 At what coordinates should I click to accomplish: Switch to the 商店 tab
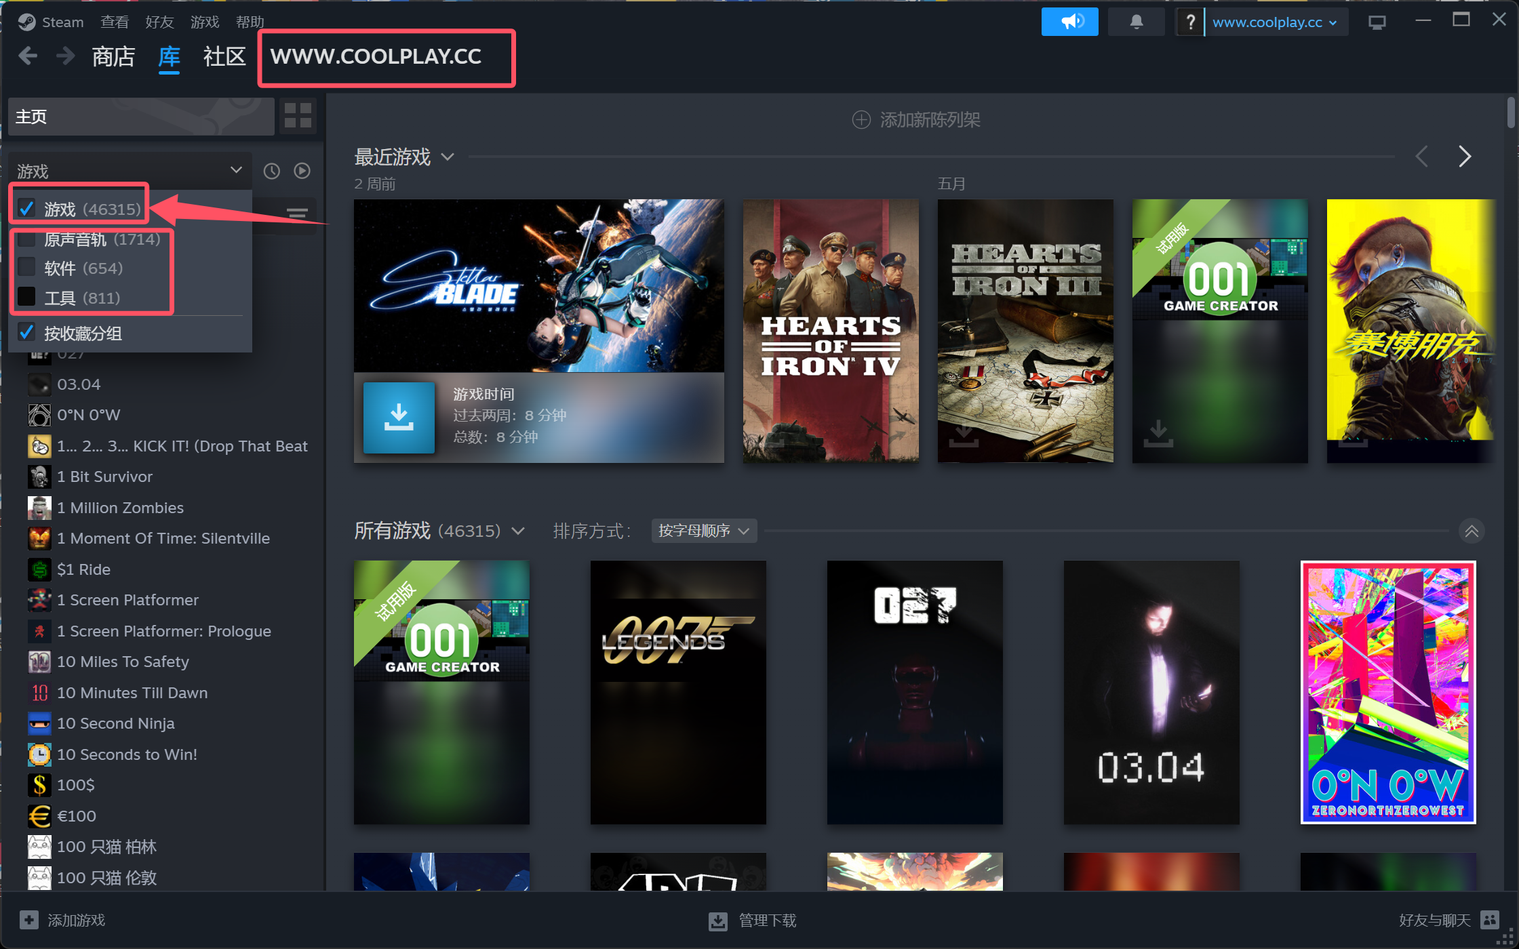coord(113,56)
